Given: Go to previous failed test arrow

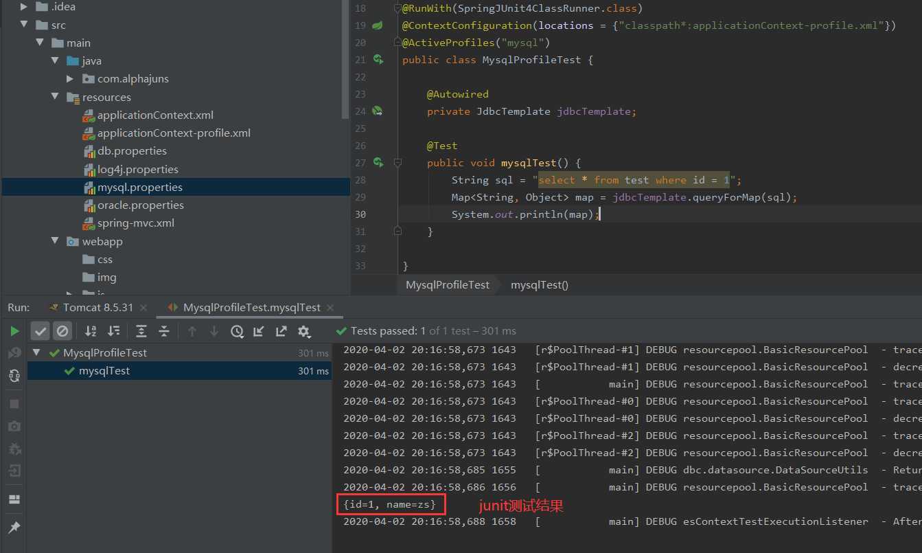Looking at the screenshot, I should click(x=192, y=331).
